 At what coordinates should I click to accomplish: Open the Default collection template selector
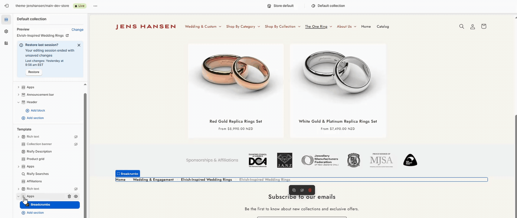pyautogui.click(x=328, y=6)
